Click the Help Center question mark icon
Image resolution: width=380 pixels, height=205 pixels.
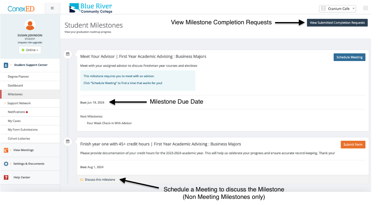(6, 177)
